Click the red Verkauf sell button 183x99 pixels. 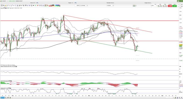(x=170, y=6)
